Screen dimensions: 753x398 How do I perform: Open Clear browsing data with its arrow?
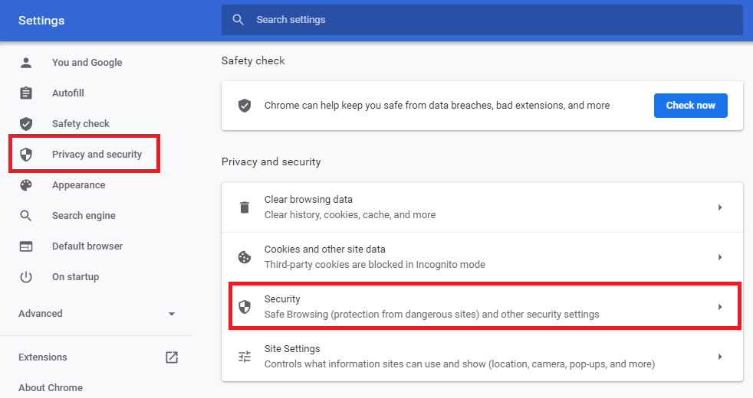tap(720, 207)
